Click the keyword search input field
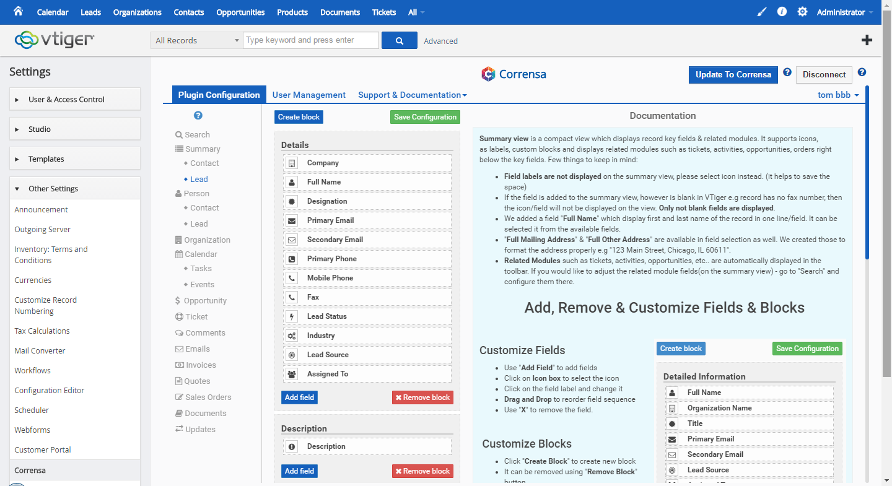 [x=311, y=40]
